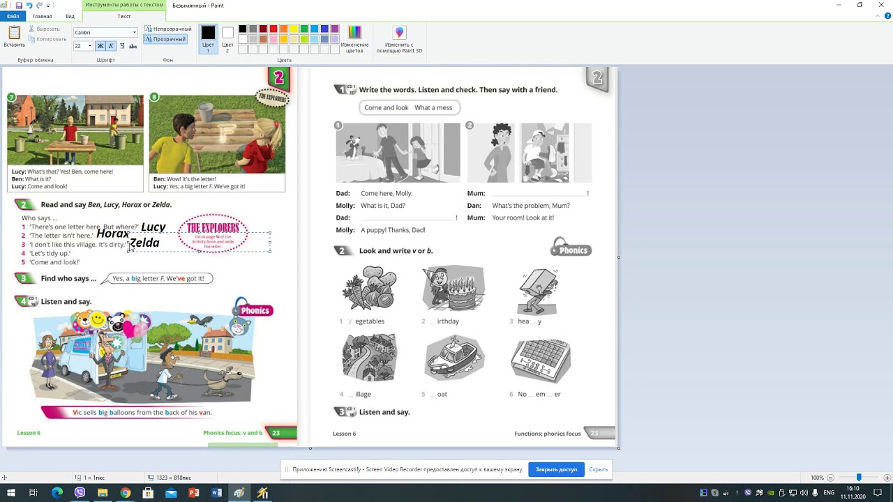893x502 pixels.
Task: Switch to the Вид ribbon tab
Action: click(70, 16)
